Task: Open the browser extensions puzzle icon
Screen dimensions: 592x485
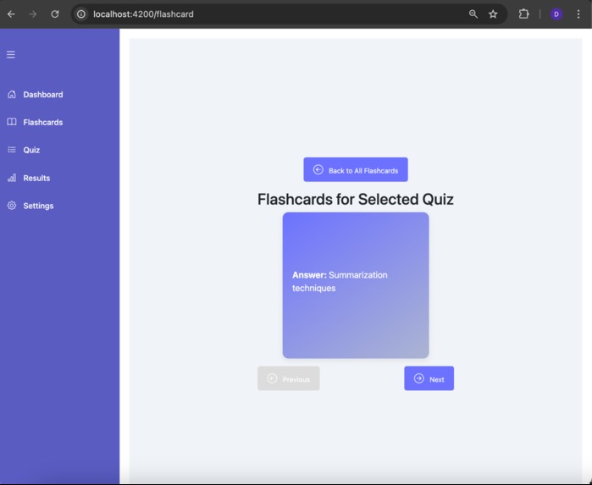Action: tap(523, 14)
